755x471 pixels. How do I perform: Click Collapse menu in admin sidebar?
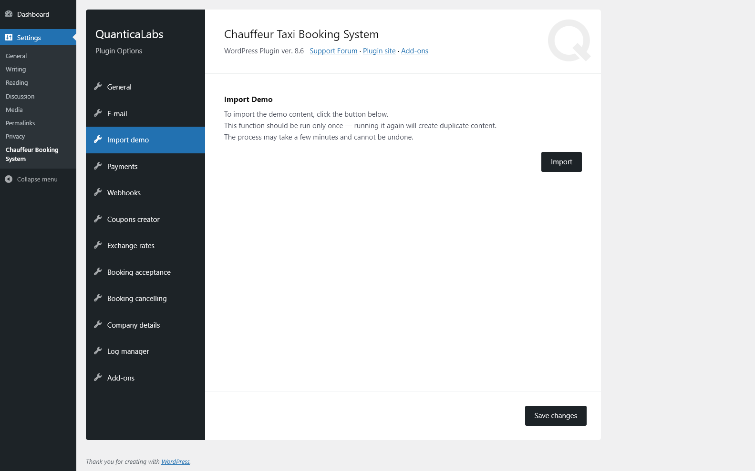37,179
